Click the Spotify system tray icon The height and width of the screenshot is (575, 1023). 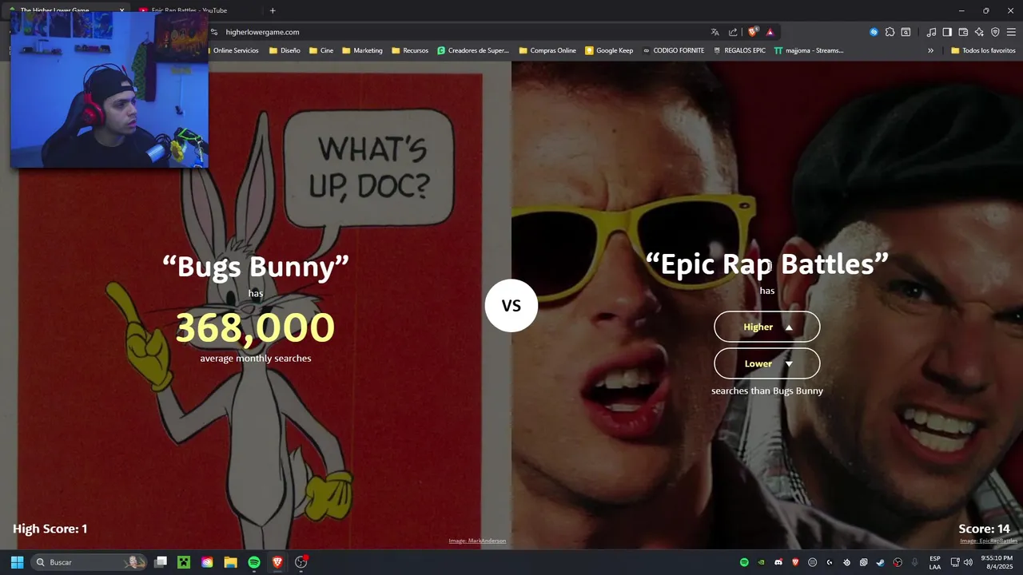tap(744, 562)
